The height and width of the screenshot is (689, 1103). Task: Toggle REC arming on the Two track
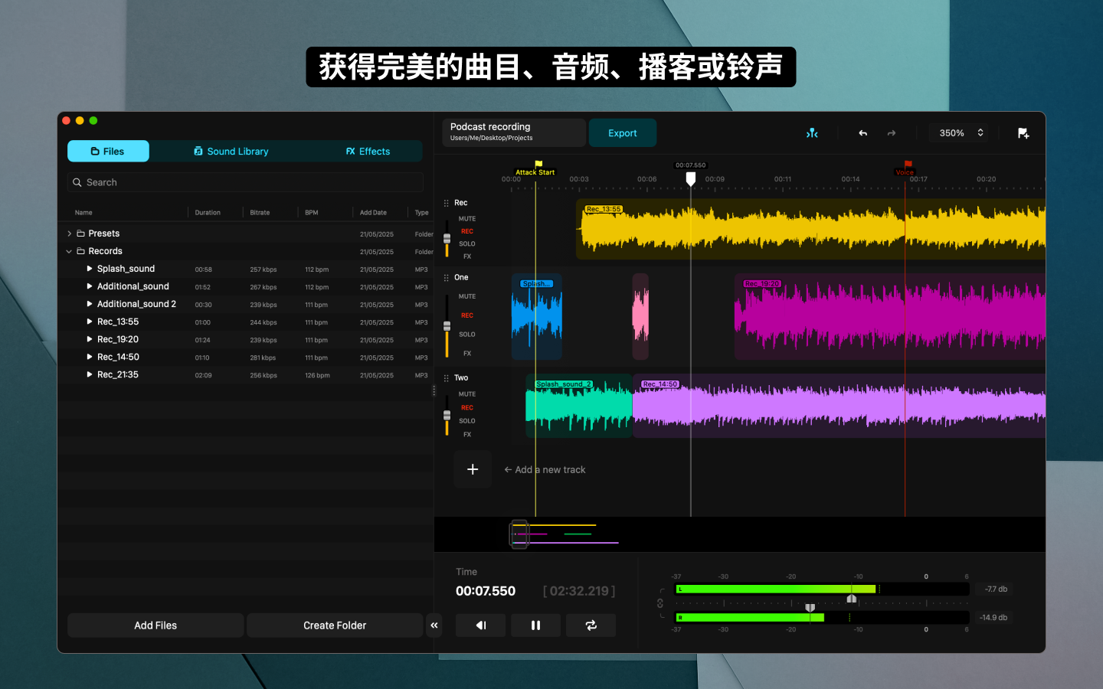[467, 408]
